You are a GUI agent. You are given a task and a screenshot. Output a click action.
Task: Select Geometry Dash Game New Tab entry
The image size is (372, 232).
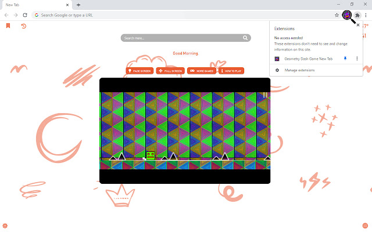[x=309, y=59]
